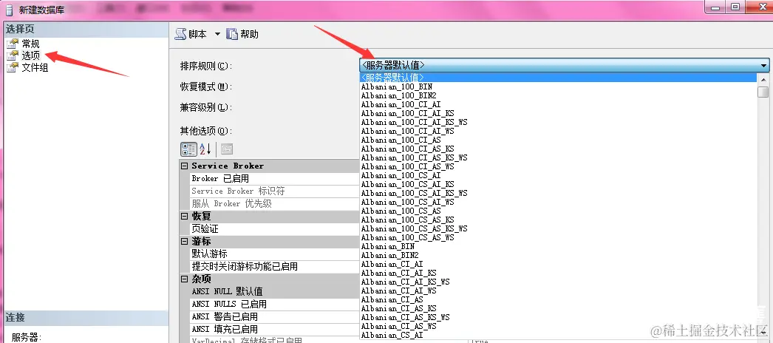Select Albanian_100_CI_AI_KS collation
Viewport: 773px width, 343px height.
(x=558, y=113)
